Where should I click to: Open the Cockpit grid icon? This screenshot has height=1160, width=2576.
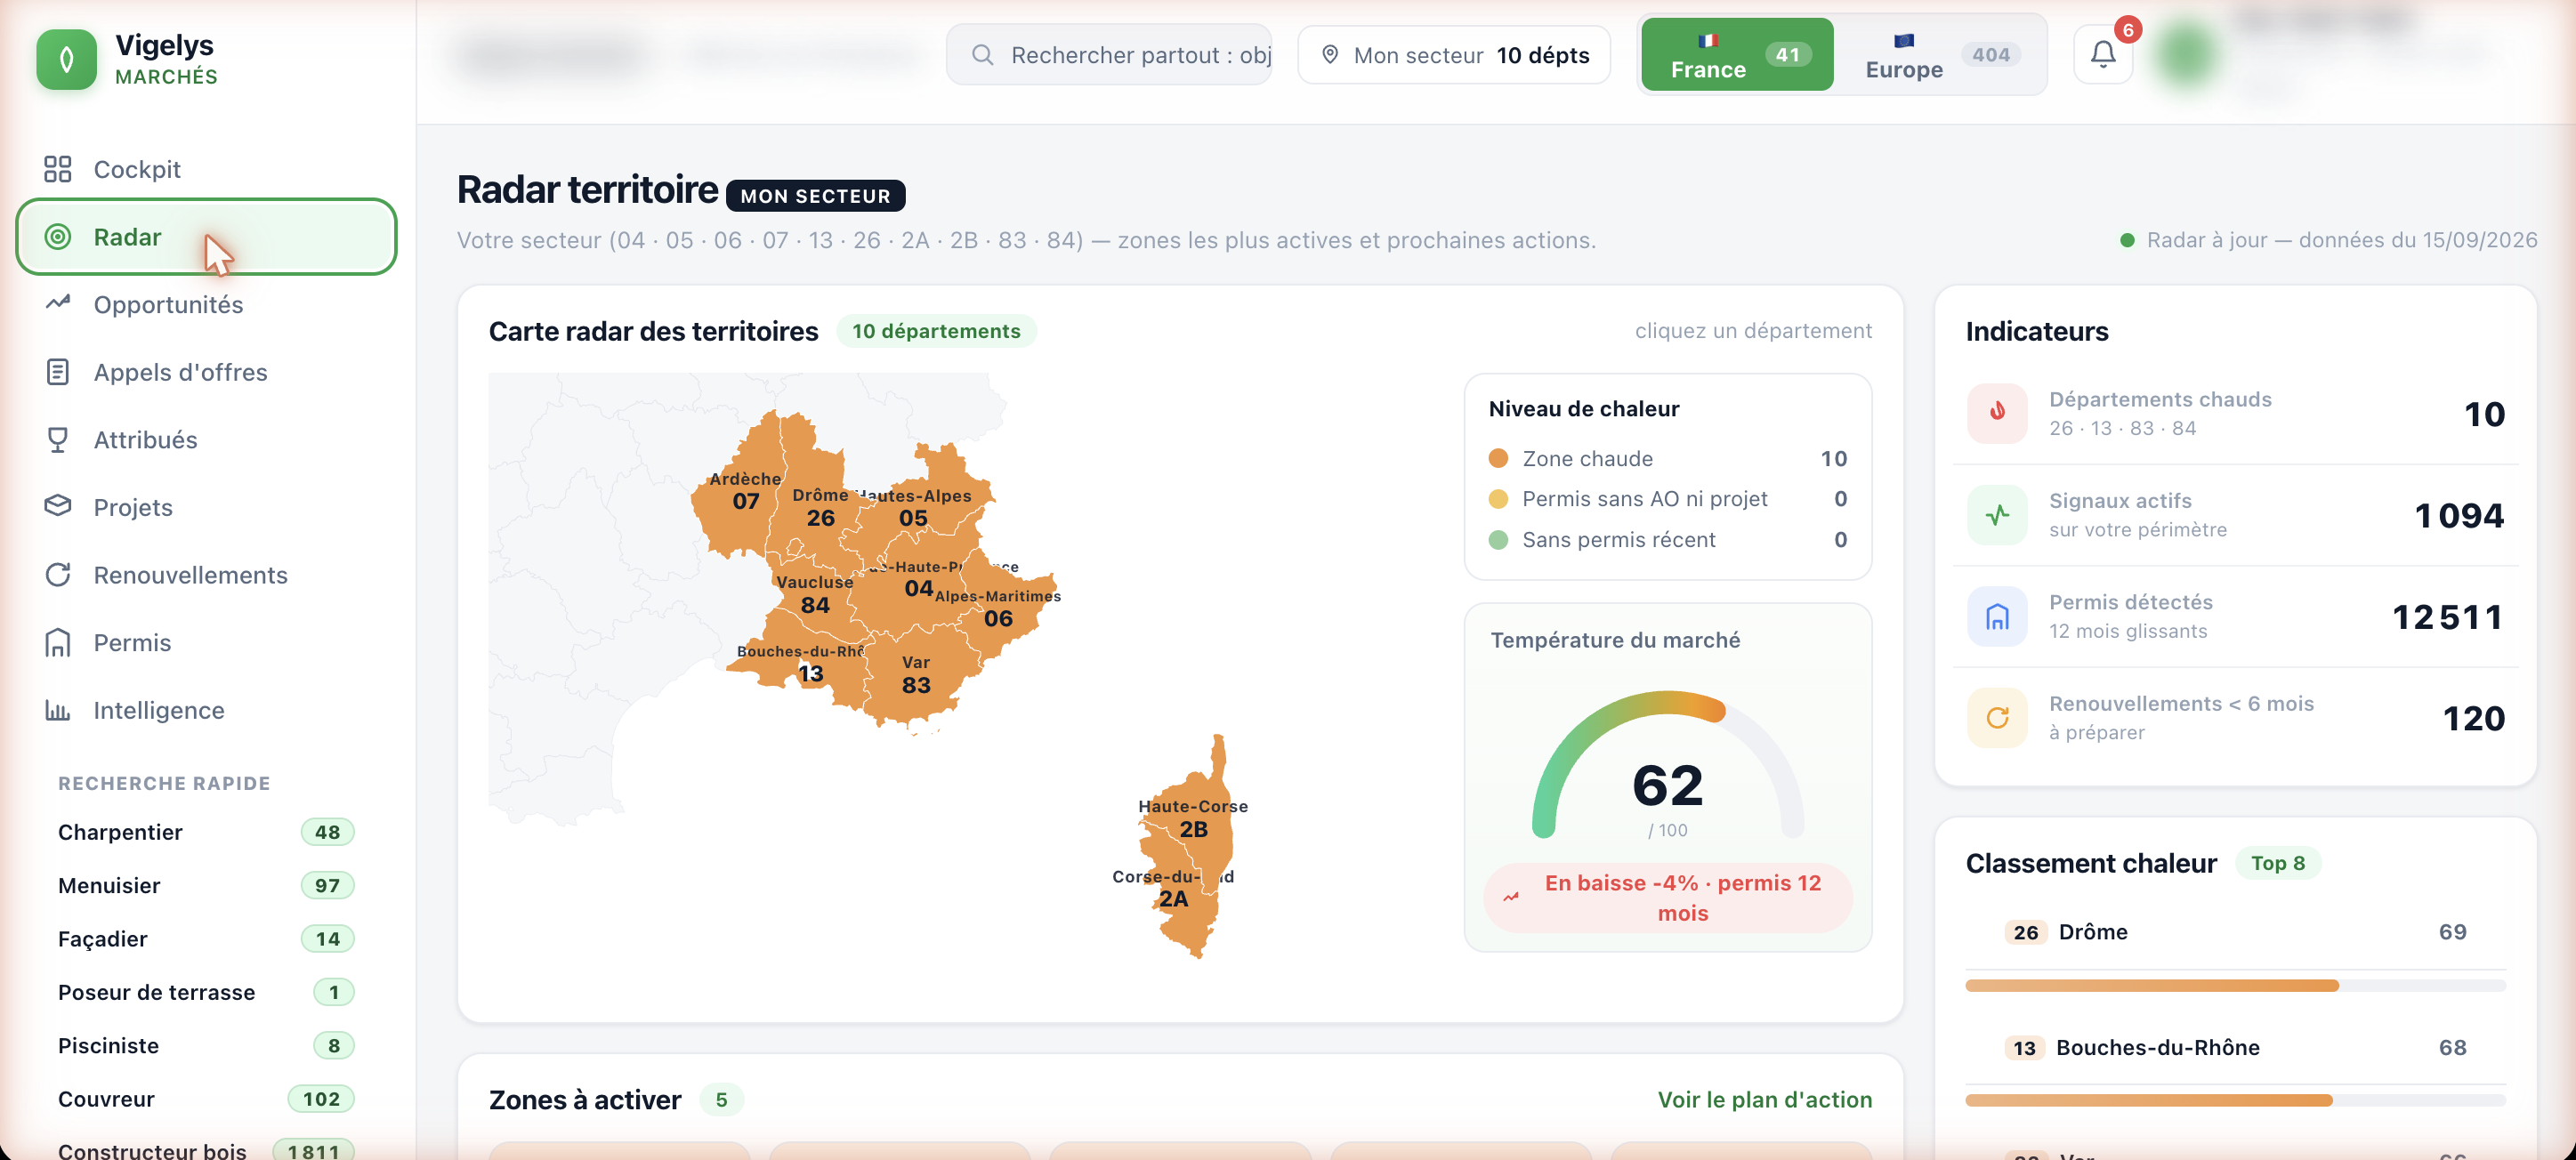[58, 169]
